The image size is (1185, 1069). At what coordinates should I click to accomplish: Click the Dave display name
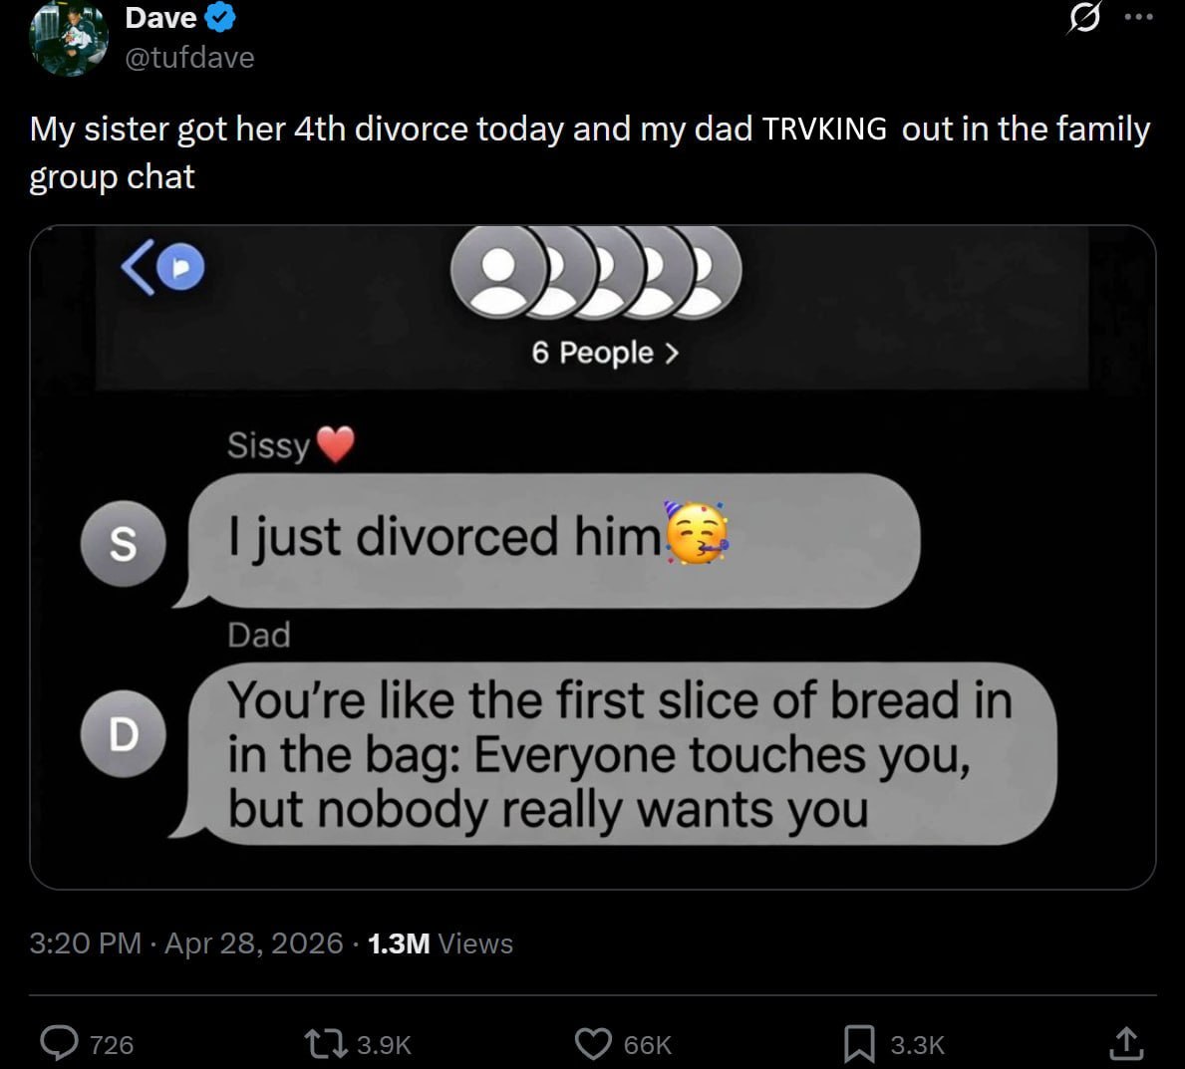coord(160,17)
